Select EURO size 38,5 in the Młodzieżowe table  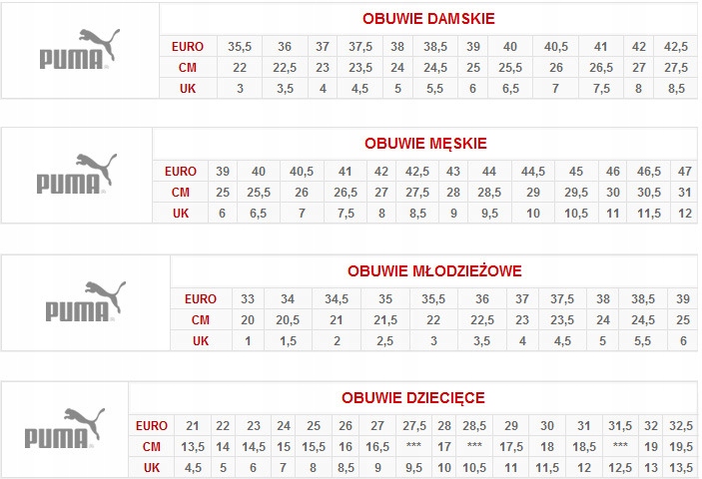coord(643,298)
